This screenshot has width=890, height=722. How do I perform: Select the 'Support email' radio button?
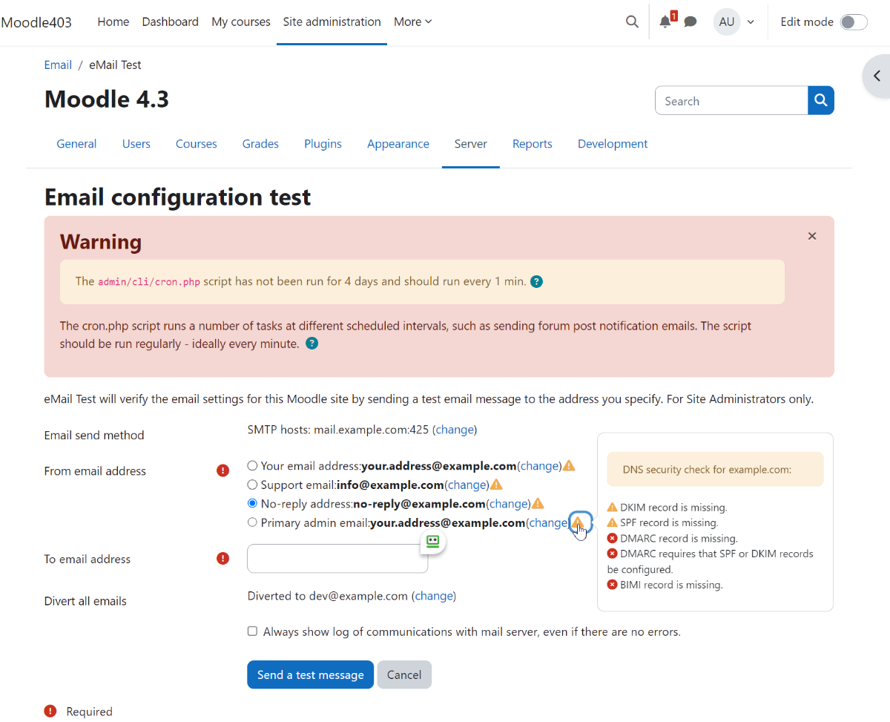pyautogui.click(x=252, y=485)
